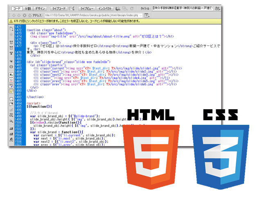Click the Home icon beside アドレス
Screen dimensions: 262x197
coord(30,16)
